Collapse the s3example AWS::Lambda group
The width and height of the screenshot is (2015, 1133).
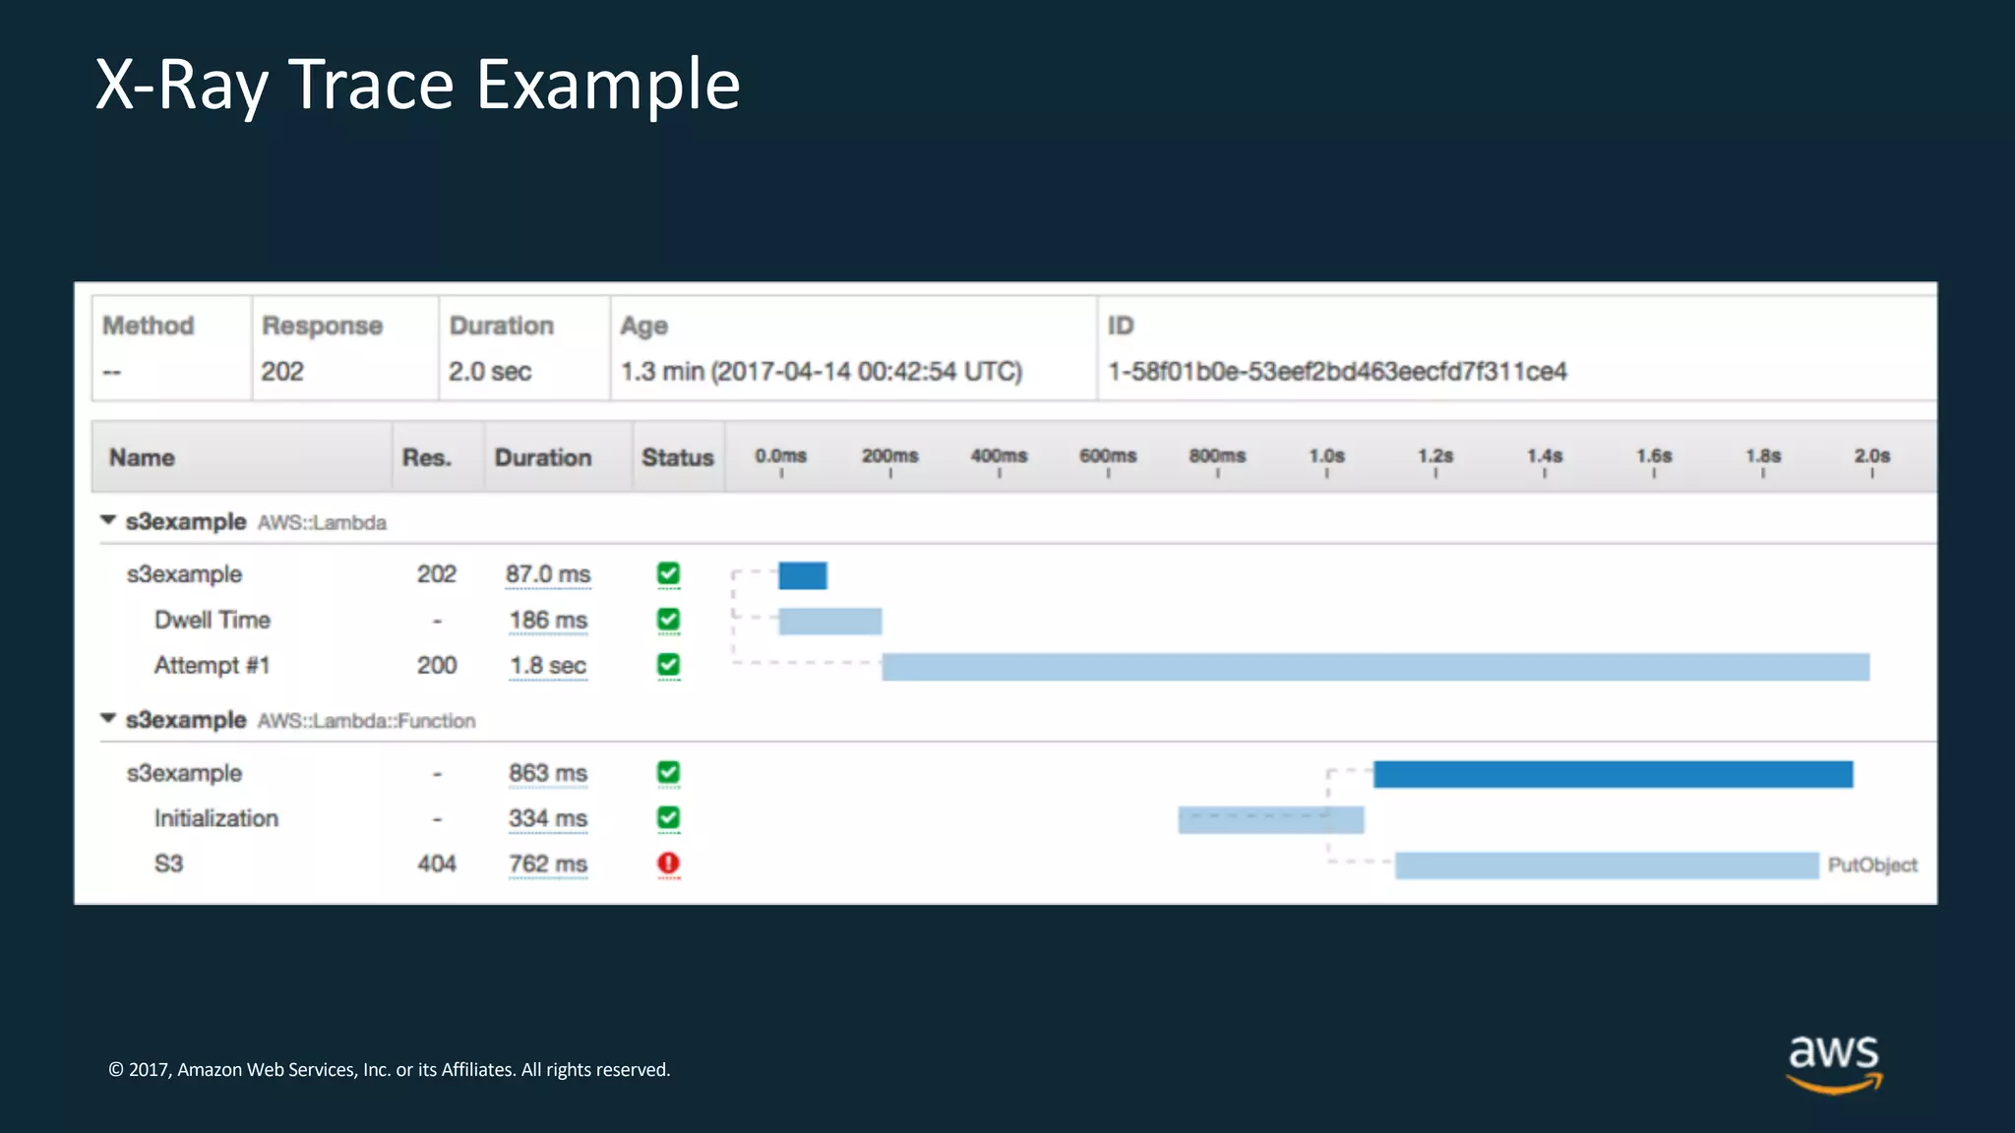tap(108, 520)
